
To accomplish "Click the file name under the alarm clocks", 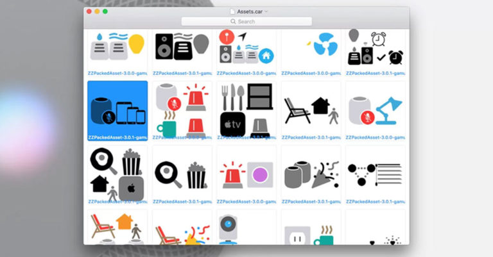I will 376,74.
